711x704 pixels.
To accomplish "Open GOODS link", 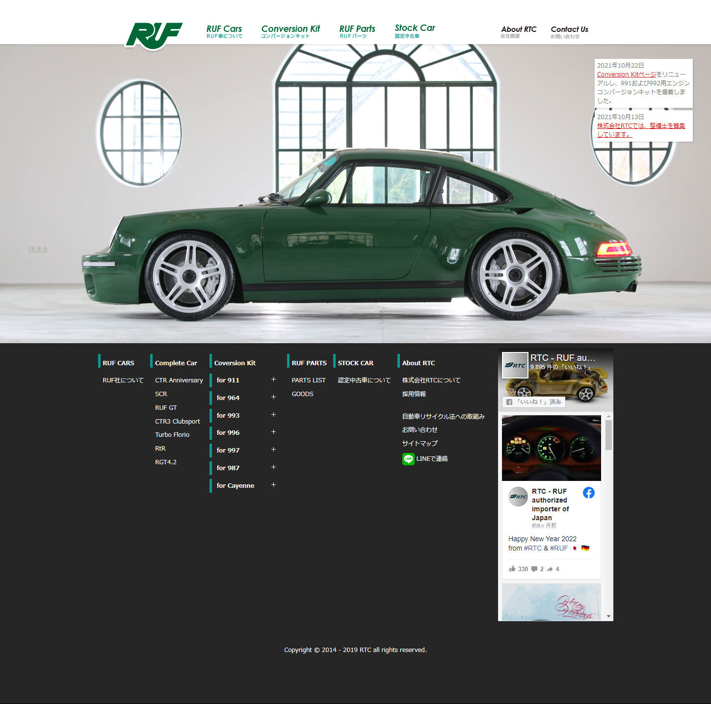I will pos(302,394).
